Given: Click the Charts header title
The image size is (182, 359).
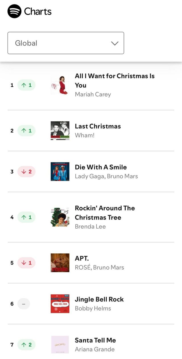Looking at the screenshot, I should pyautogui.click(x=38, y=11).
